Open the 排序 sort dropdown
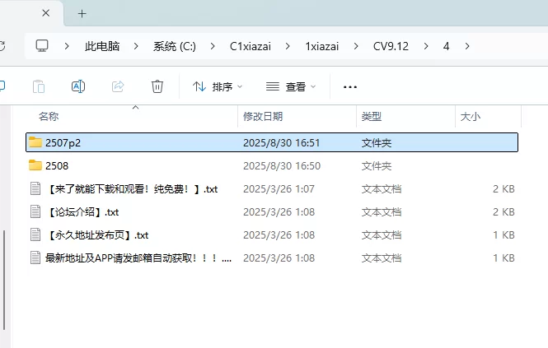The image size is (548, 348). (218, 86)
